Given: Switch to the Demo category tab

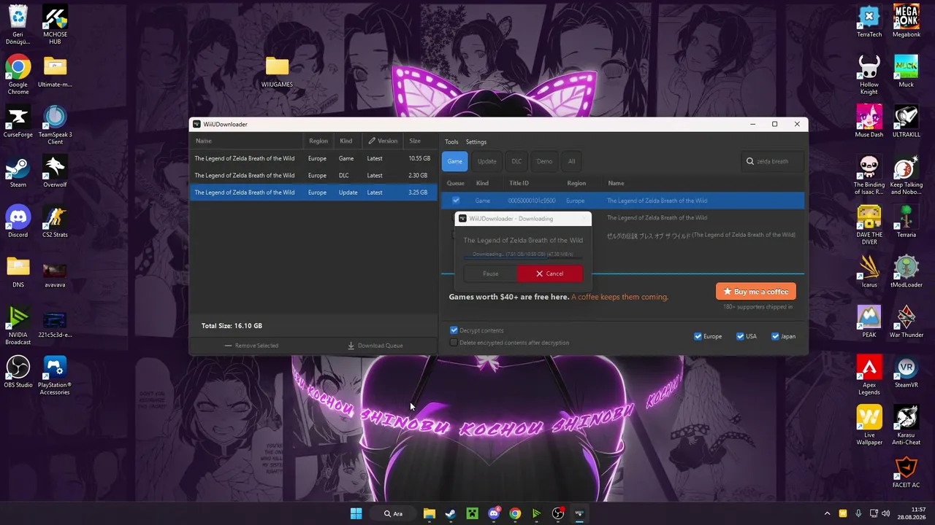Looking at the screenshot, I should [x=544, y=161].
